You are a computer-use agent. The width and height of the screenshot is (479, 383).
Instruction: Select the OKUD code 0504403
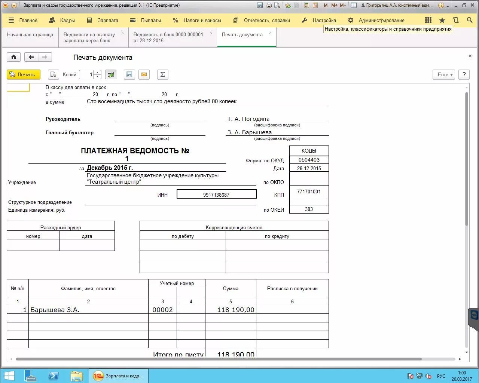point(309,160)
